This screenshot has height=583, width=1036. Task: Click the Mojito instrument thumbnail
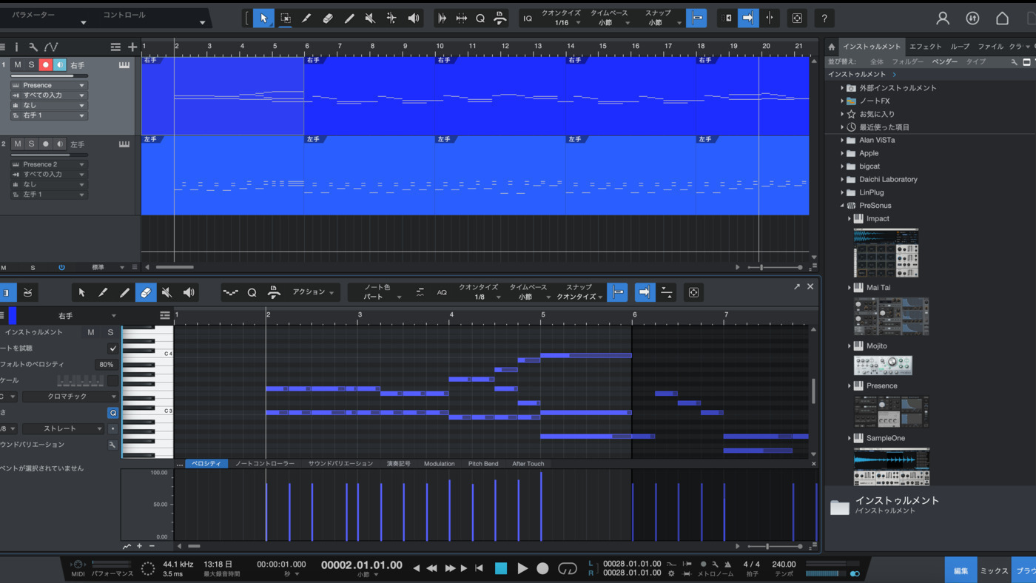pos(883,365)
